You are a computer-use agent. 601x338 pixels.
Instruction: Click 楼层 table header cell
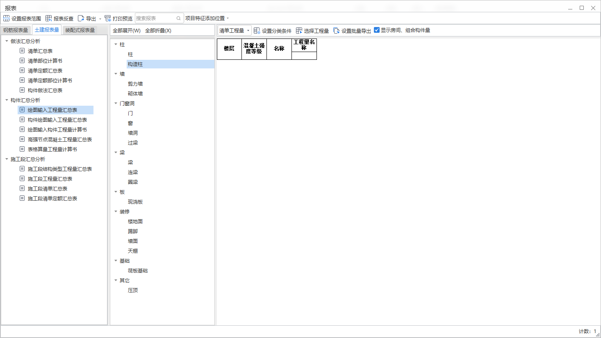point(229,49)
